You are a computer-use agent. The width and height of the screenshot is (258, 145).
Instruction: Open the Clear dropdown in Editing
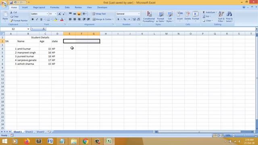click(x=208, y=21)
